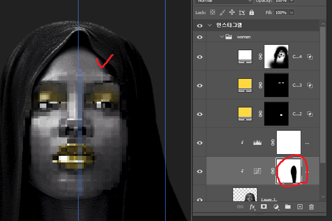Click the Lock all padlock icon
The height and width of the screenshot is (221, 332).
click(x=251, y=12)
